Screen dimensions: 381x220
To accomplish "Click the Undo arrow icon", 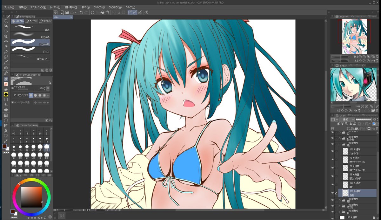I will tap(81, 12).
